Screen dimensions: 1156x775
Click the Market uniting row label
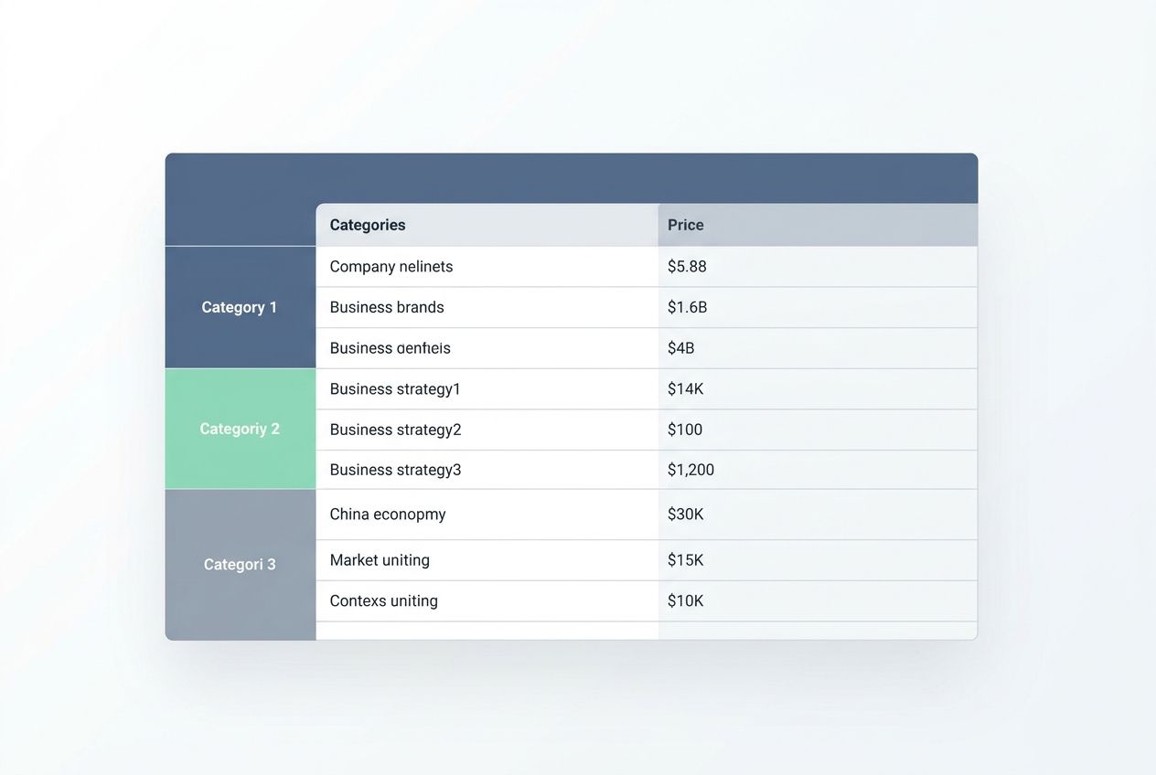(380, 559)
